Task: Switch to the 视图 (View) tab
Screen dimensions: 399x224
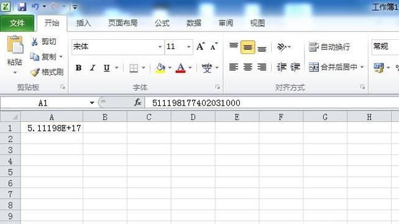Action: [257, 23]
